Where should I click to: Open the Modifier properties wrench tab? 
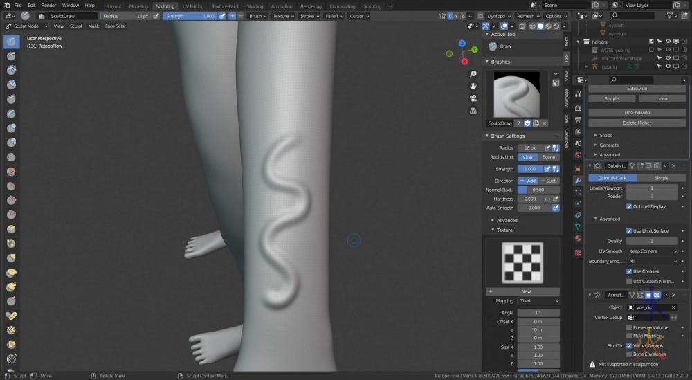578,180
